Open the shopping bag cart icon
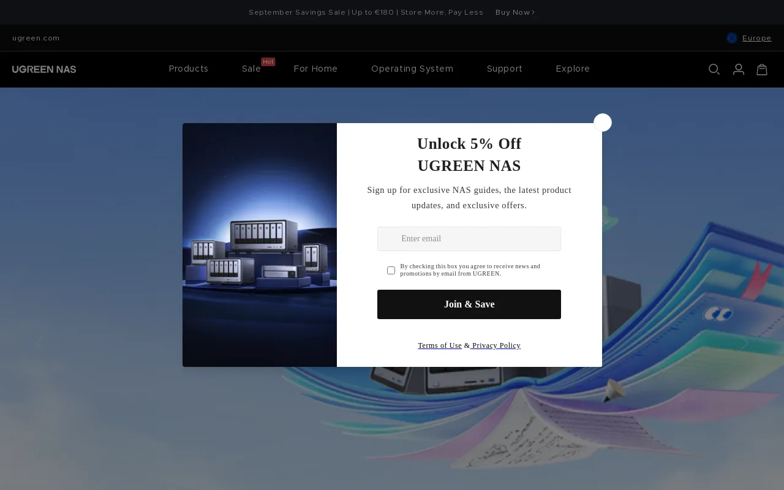Screen dimensions: 784x490 point(762,69)
